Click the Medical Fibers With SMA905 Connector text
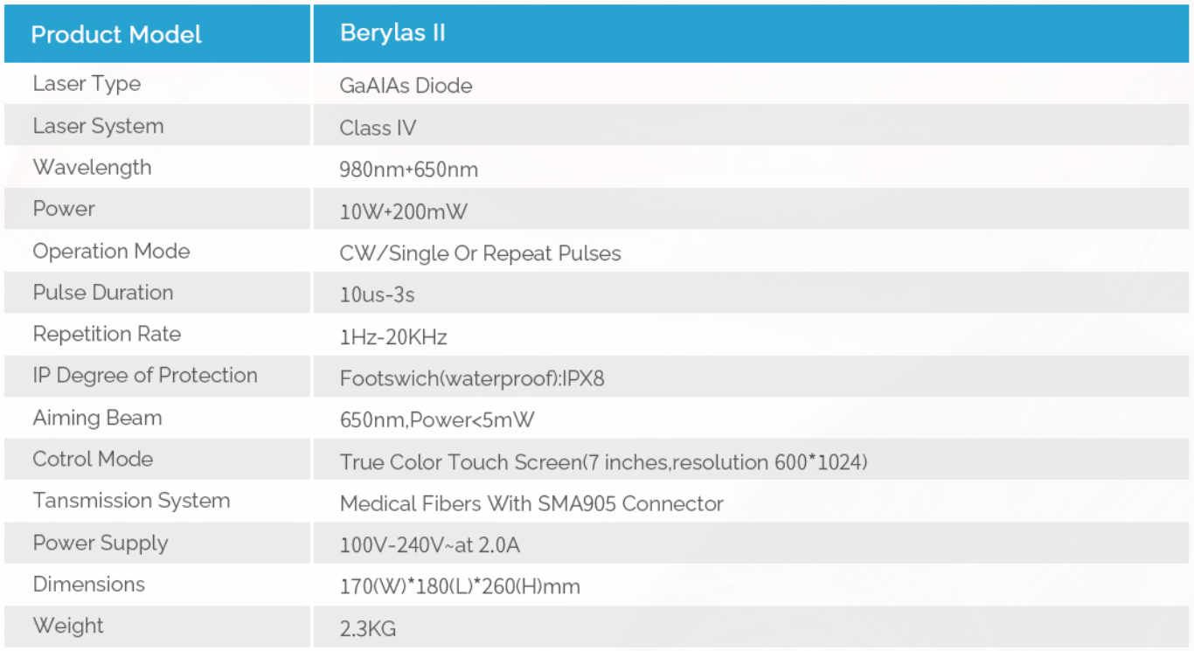 pos(531,504)
